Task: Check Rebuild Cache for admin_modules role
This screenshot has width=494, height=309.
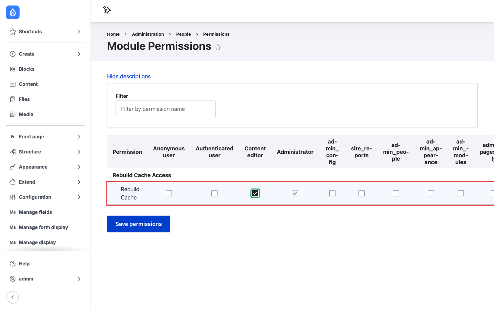Action: click(461, 193)
